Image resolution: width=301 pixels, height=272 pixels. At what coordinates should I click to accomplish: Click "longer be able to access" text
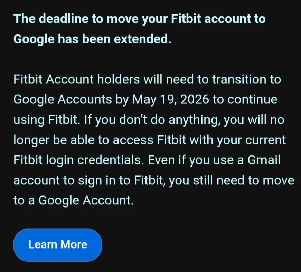pyautogui.click(x=84, y=140)
